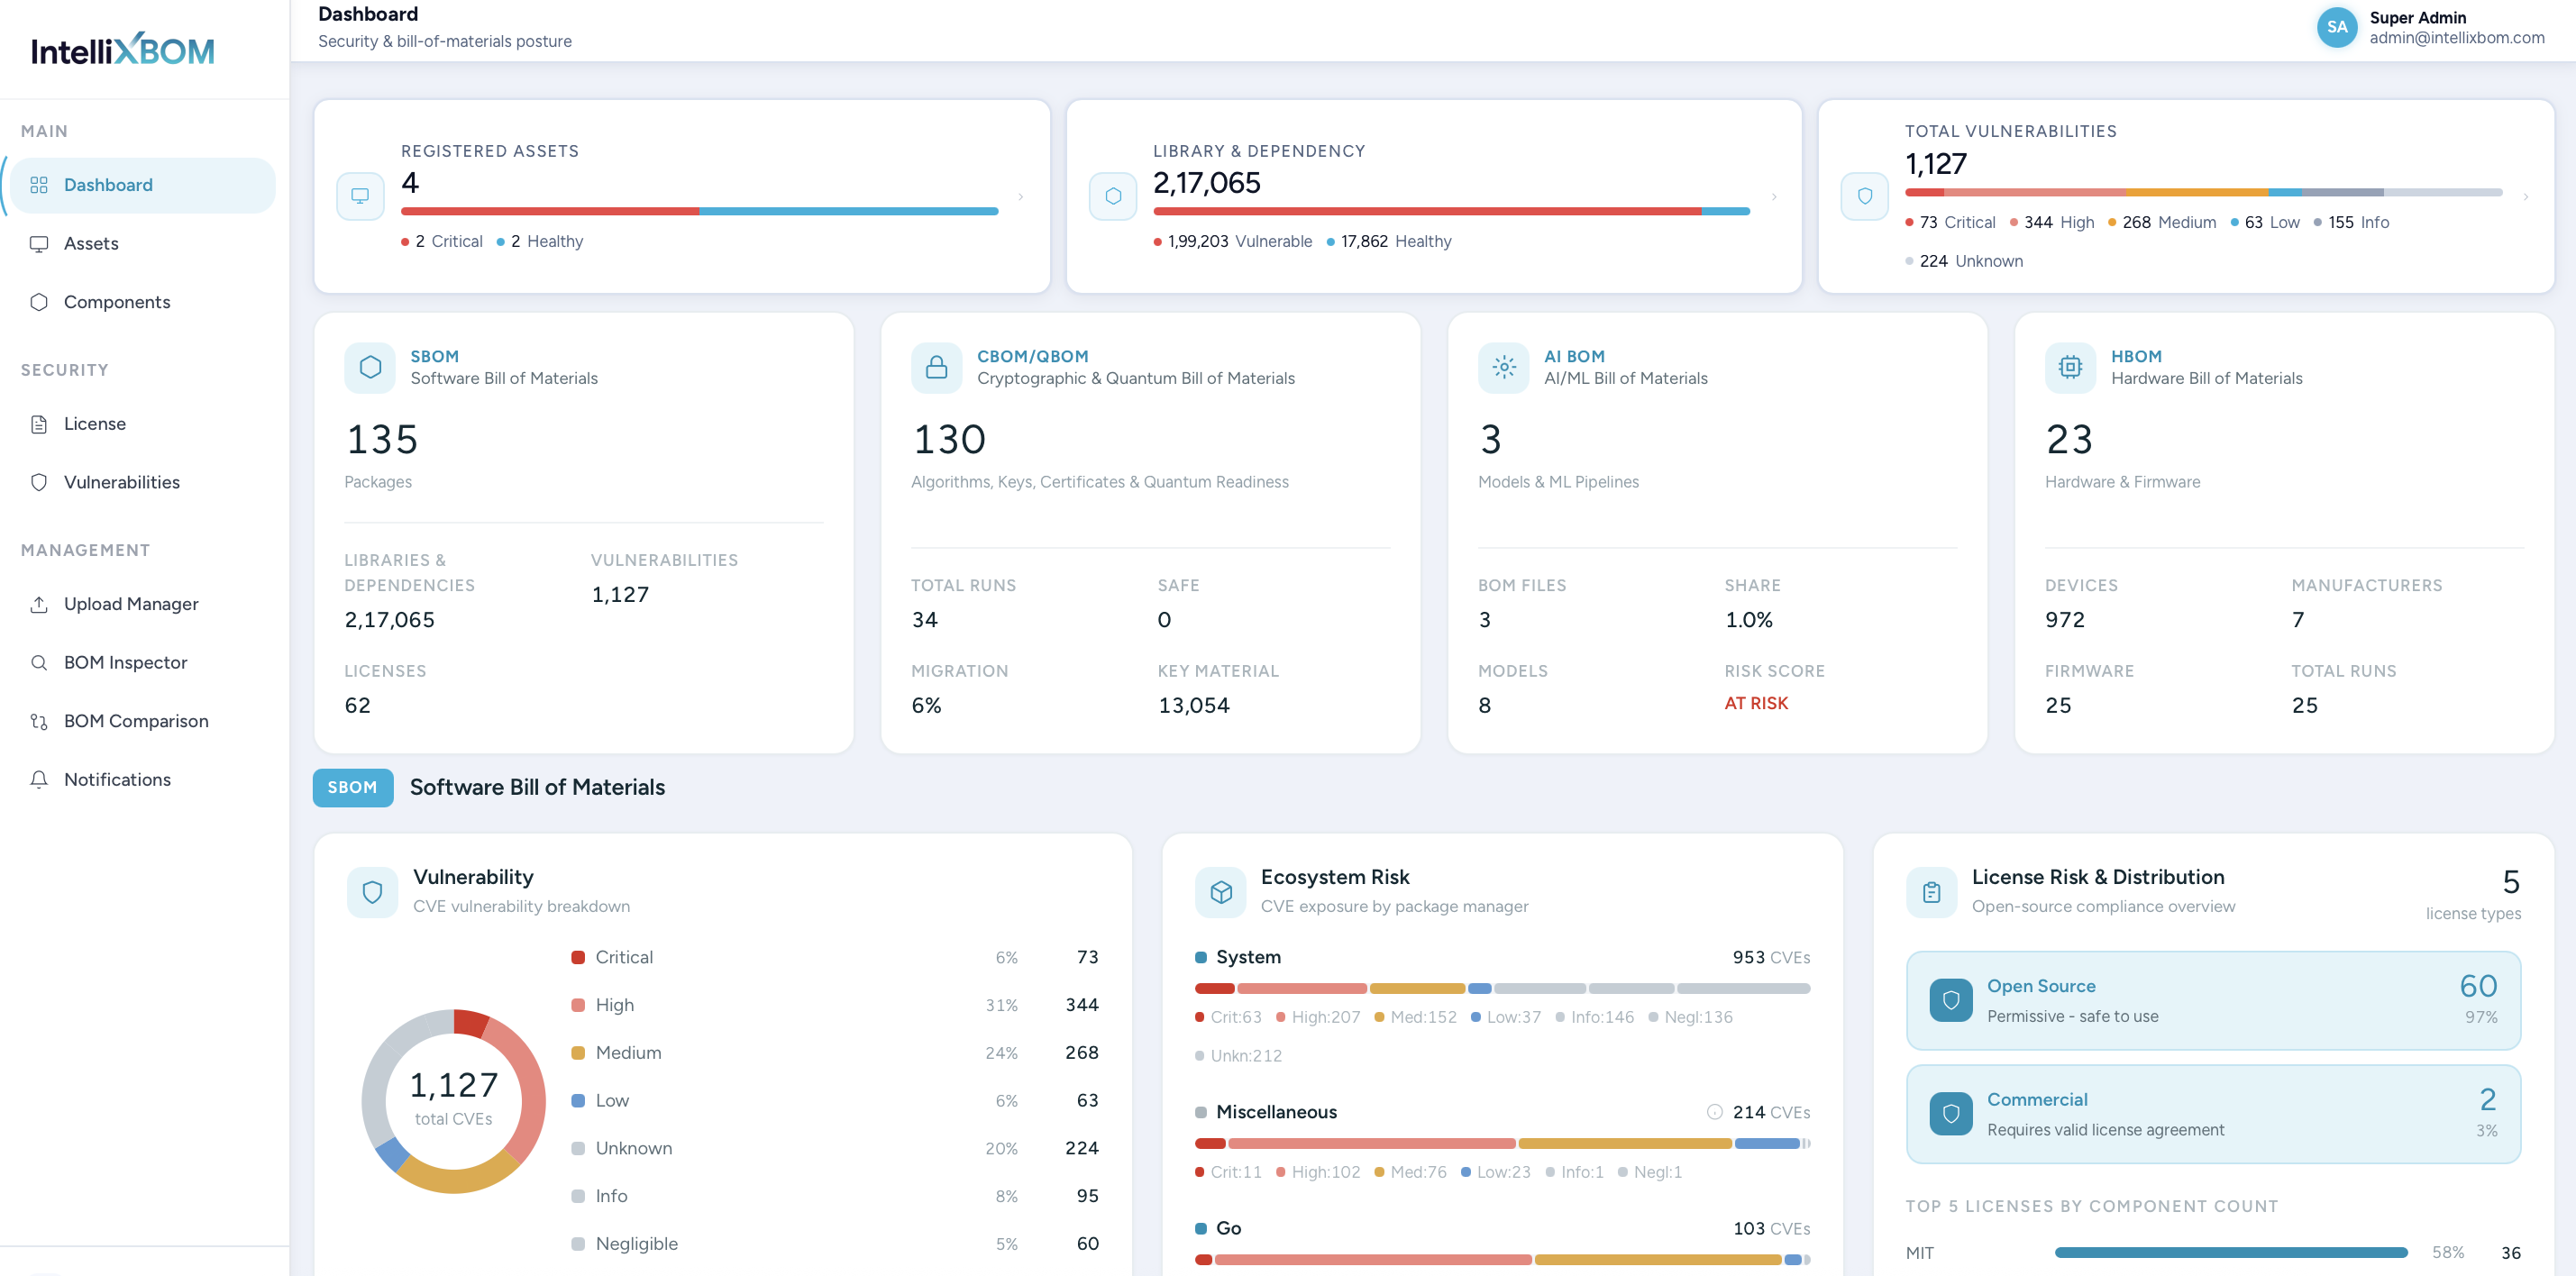This screenshot has height=1276, width=2576.
Task: Click the Upload Manager upload icon
Action: 39,605
